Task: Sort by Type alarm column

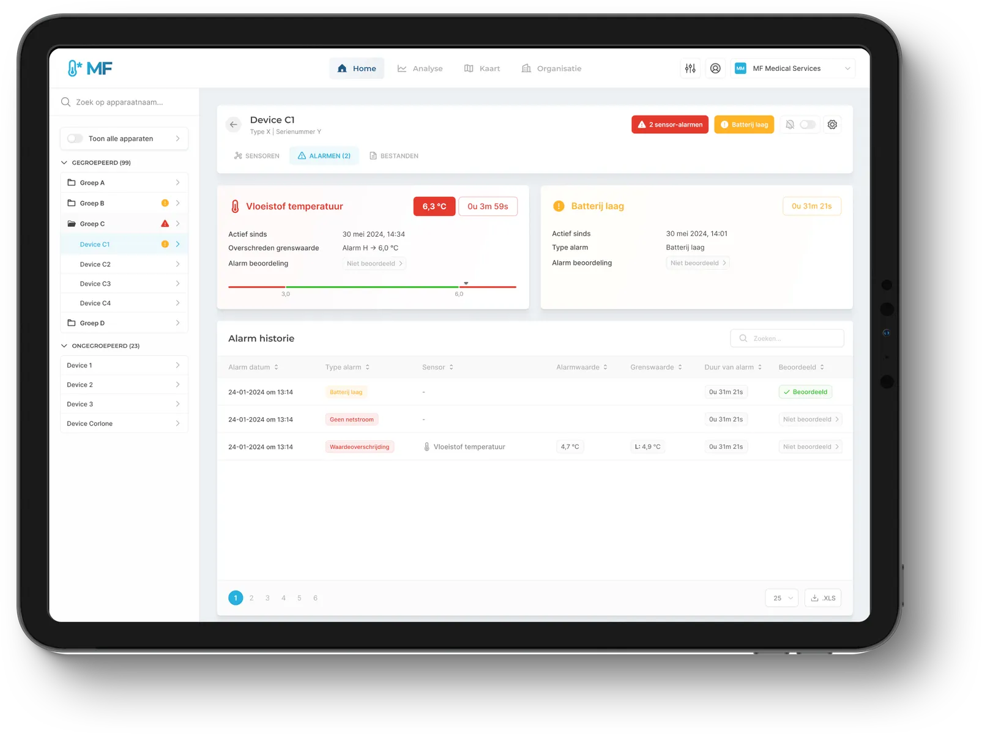Action: pos(348,368)
